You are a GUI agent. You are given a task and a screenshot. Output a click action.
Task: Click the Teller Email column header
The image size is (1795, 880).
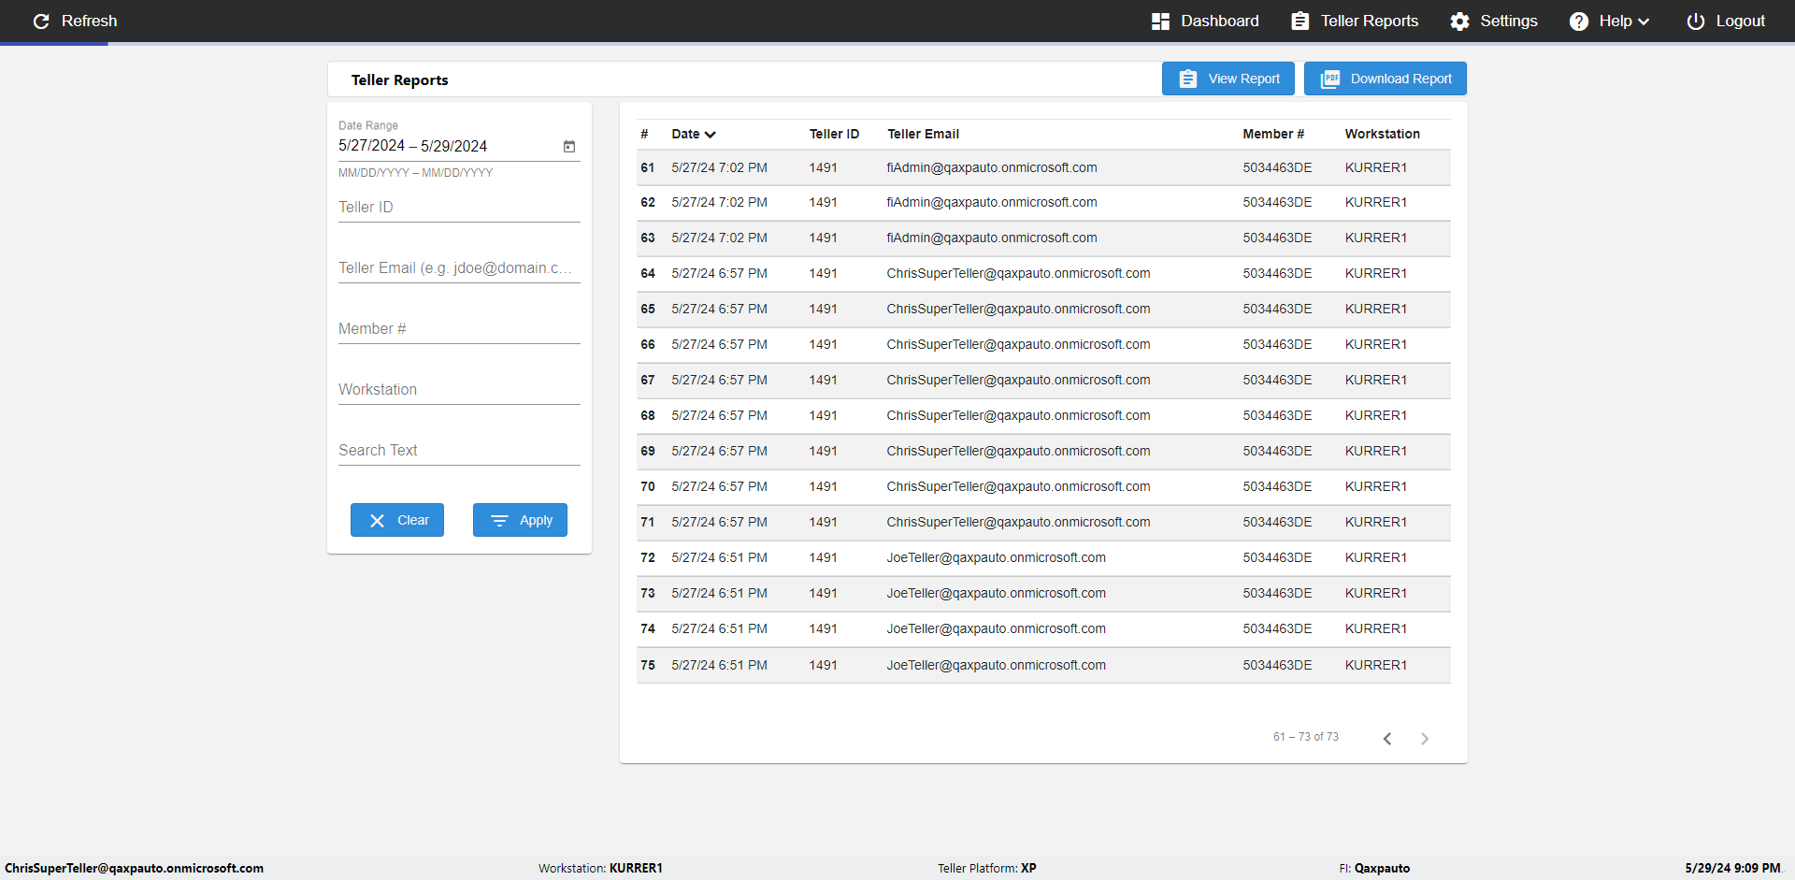point(923,134)
